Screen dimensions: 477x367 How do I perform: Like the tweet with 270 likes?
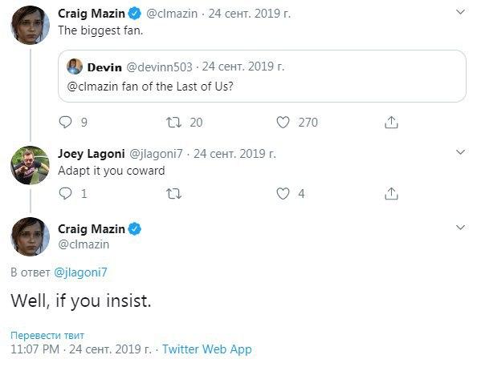(283, 122)
